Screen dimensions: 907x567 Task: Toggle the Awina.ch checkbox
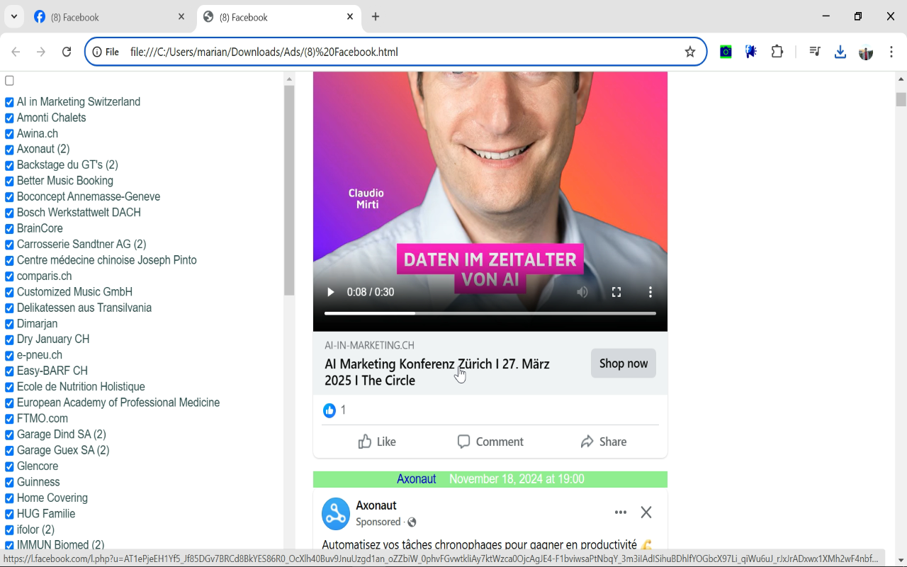point(9,134)
